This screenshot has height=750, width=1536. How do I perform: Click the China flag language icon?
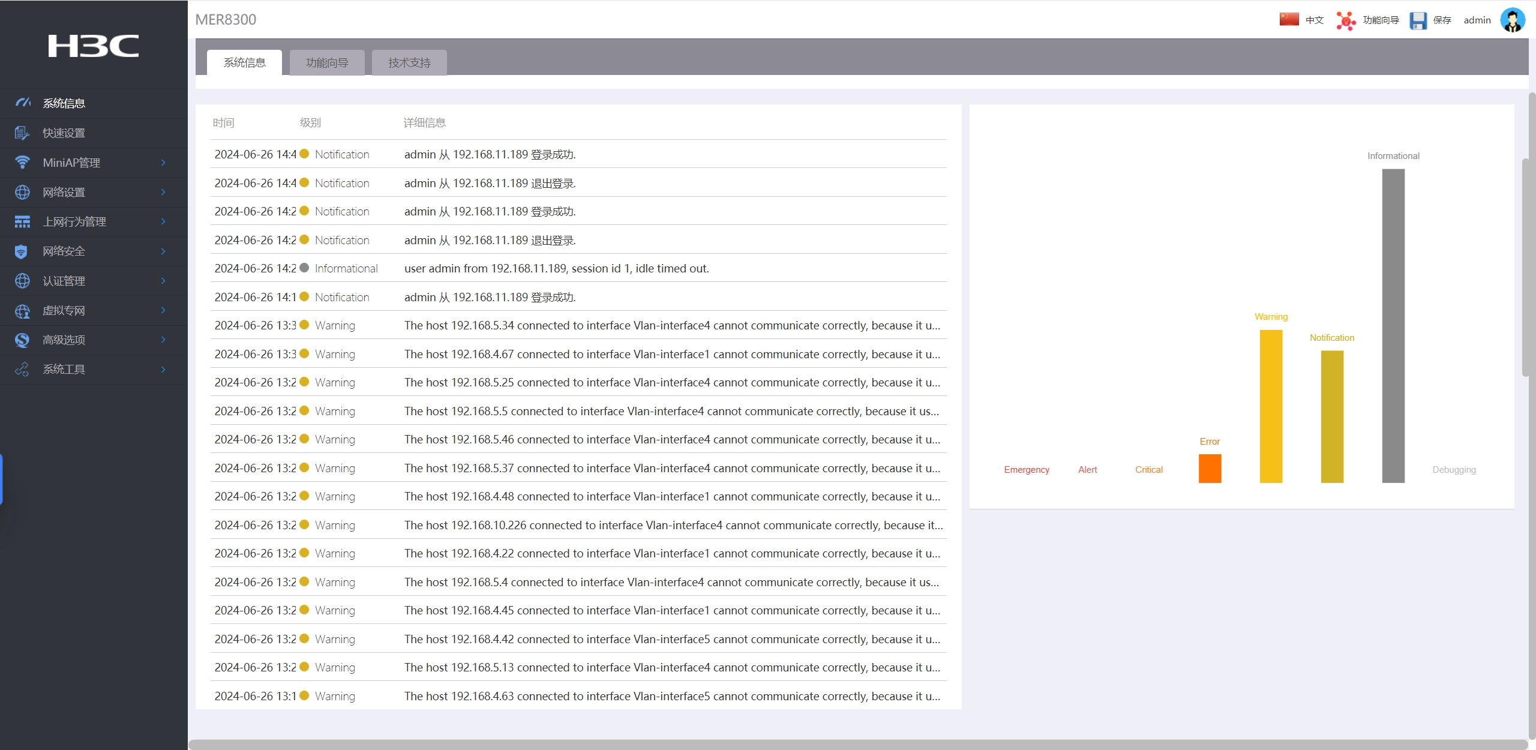click(x=1289, y=19)
